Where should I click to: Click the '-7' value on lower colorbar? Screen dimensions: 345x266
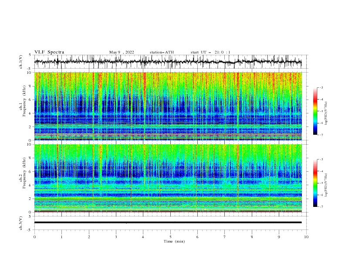pyautogui.click(x=321, y=206)
